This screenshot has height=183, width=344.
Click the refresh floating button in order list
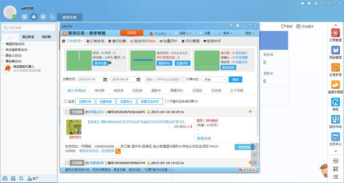254,163
